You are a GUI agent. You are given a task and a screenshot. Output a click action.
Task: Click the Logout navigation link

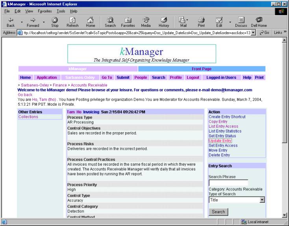click(x=193, y=78)
